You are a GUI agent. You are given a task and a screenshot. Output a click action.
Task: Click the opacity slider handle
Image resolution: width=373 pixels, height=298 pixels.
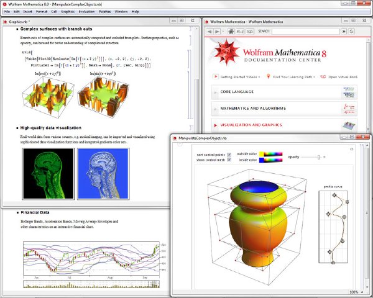click(319, 157)
